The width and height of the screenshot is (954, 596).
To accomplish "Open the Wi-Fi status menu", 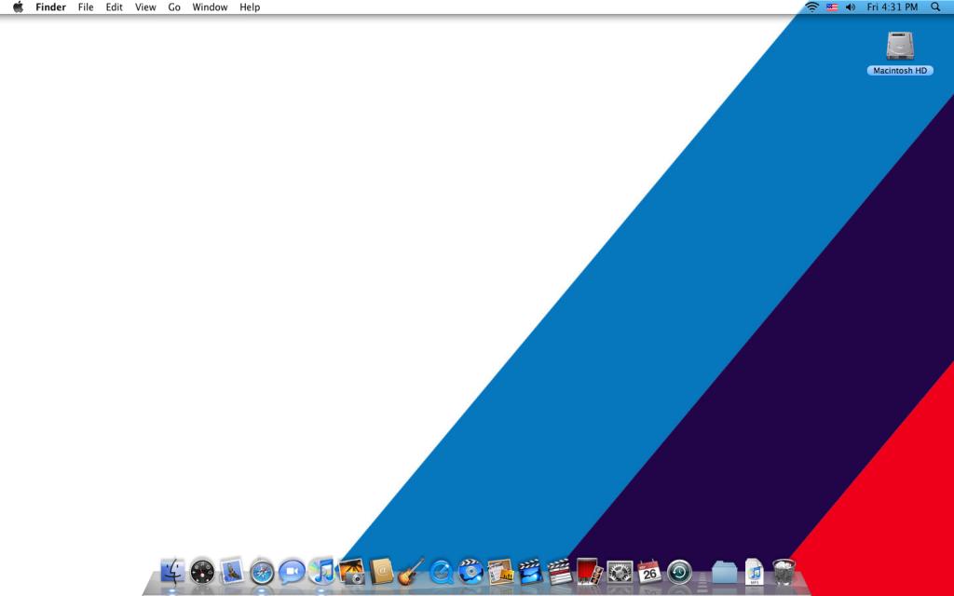I will (x=811, y=7).
